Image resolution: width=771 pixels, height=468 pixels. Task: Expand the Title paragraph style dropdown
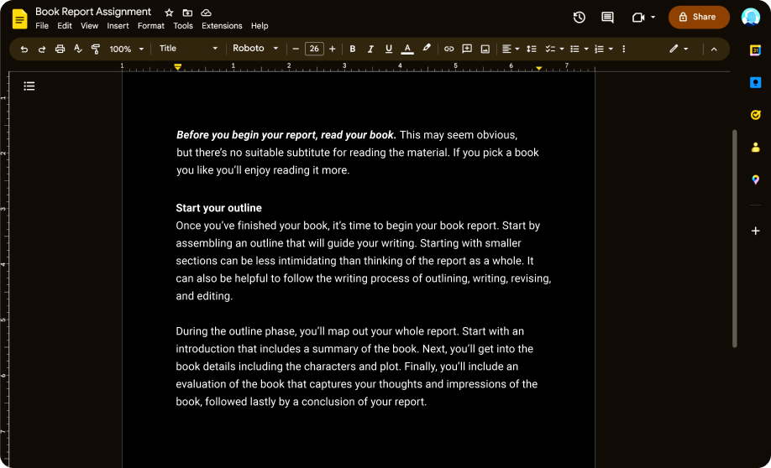coord(187,49)
